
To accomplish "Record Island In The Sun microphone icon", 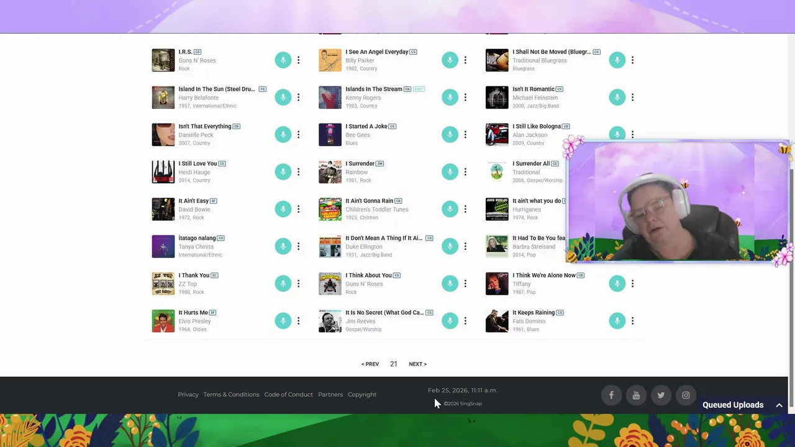I will [x=283, y=97].
